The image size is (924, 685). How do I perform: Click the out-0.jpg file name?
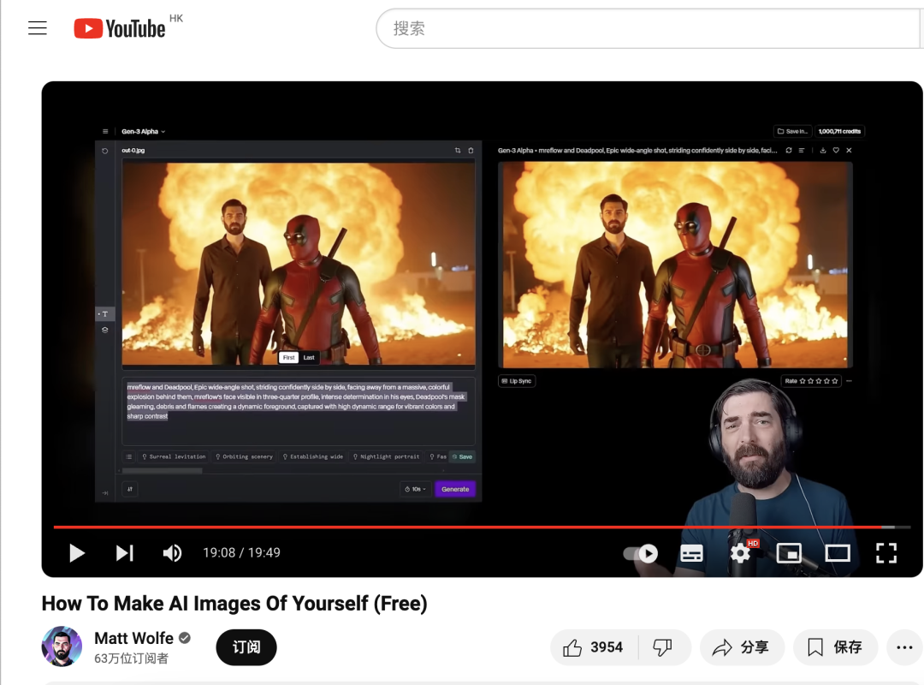click(133, 151)
